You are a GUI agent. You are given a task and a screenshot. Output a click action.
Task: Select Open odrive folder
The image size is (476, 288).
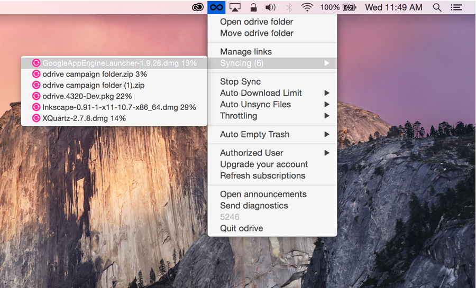point(272,22)
